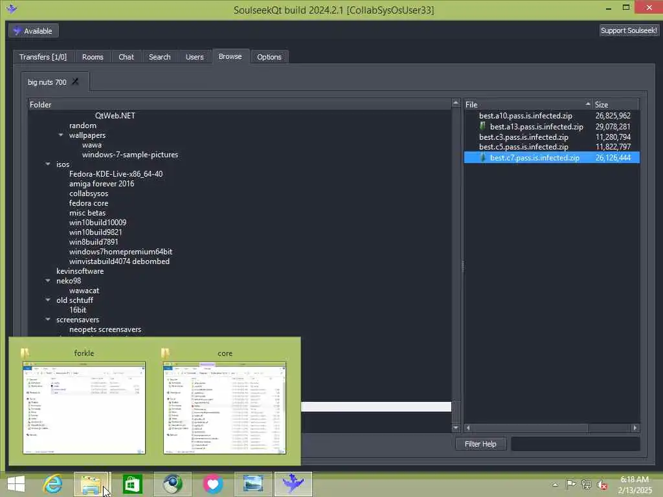Click folder tree scrollbar down arrow
Image resolution: width=663 pixels, height=497 pixels.
[456, 428]
